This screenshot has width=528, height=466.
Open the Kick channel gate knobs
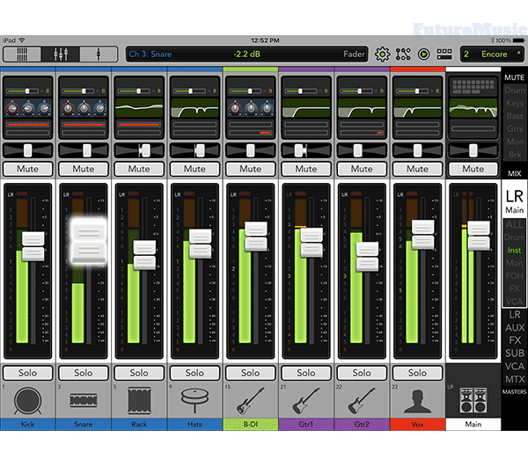[28, 108]
